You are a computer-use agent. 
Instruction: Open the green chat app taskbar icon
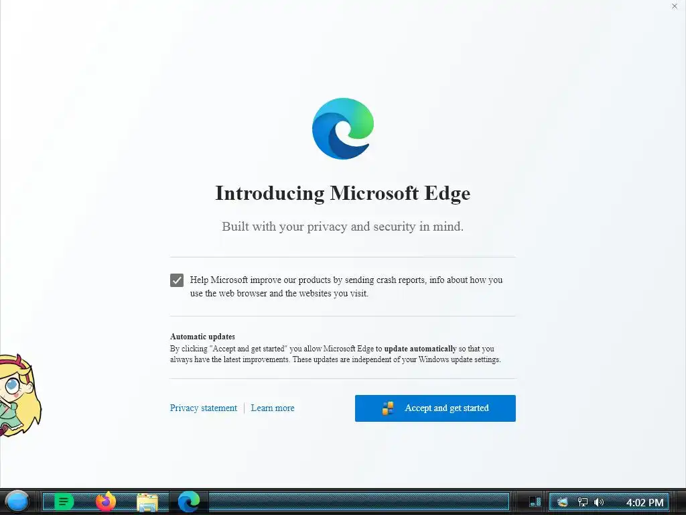pyautogui.click(x=64, y=502)
